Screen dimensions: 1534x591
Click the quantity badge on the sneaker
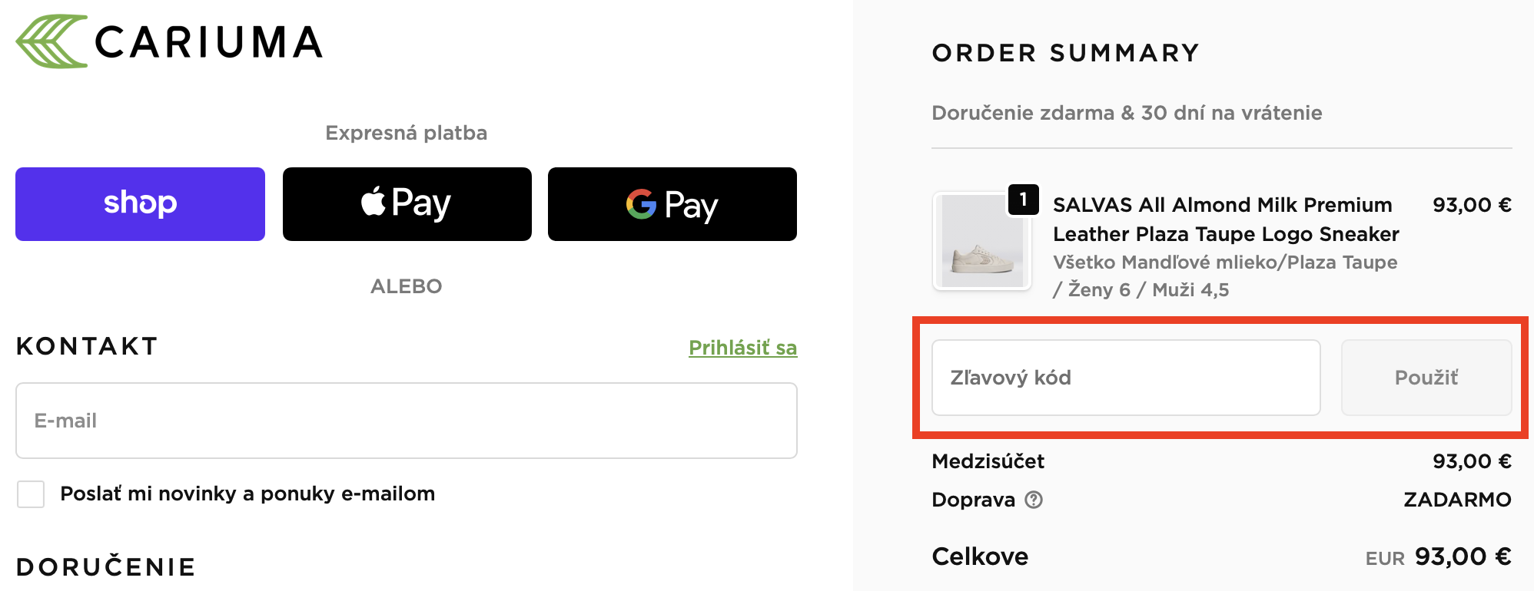coord(1023,200)
